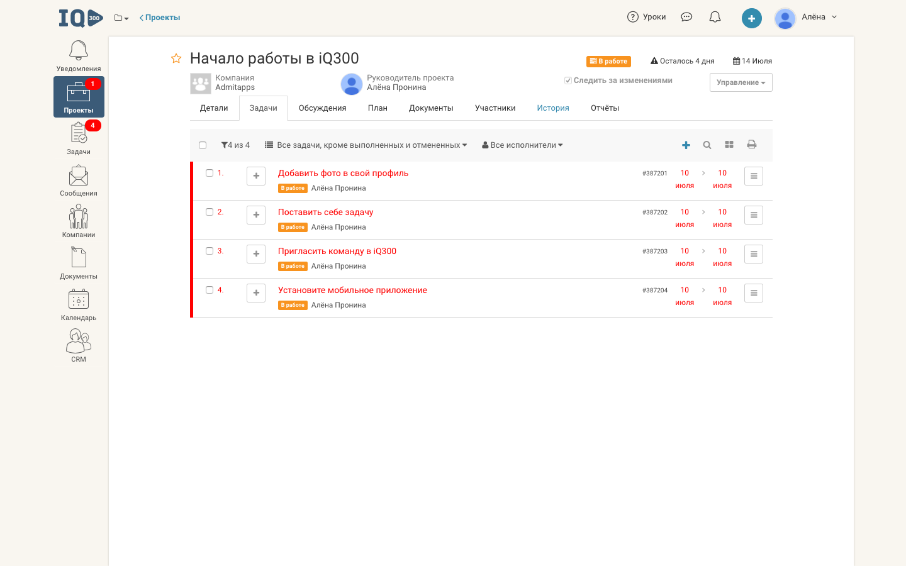Switch to grid view of tasks
906x566 pixels.
729,145
